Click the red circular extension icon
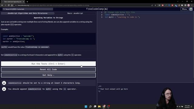Screen dimensions: 194x109 [162, 5]
